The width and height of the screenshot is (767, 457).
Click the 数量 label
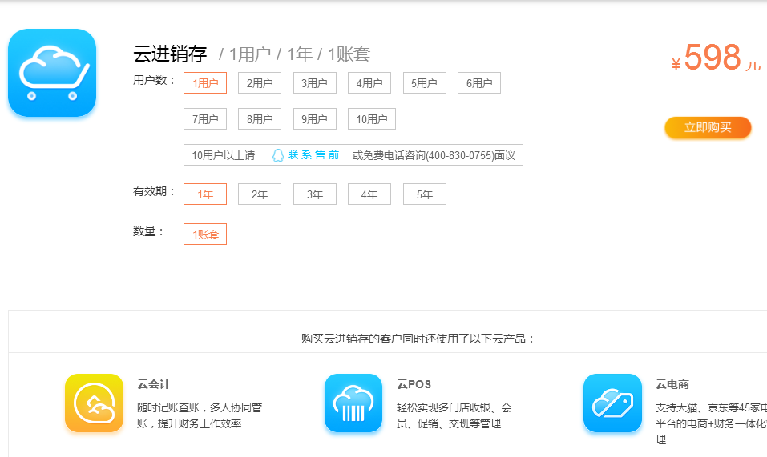point(148,231)
